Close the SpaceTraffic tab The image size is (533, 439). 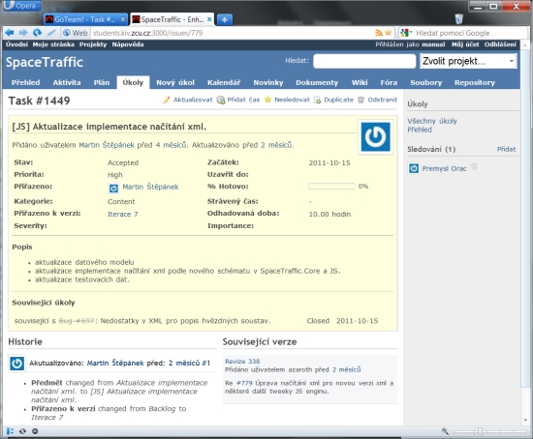pos(209,19)
